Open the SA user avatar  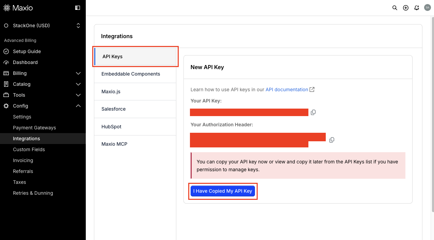[x=428, y=7]
